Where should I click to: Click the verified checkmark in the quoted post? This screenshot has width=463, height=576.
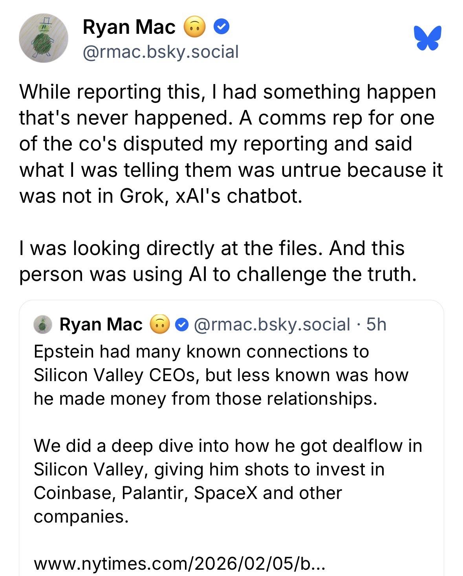click(181, 325)
